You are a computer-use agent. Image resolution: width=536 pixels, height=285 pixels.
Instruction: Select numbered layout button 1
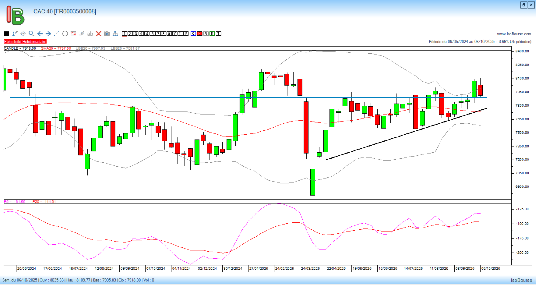pyautogui.click(x=125, y=34)
